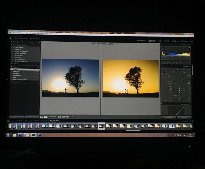Click the Lightroom Lr taskbar icon
The image size is (205, 169).
[33, 135]
